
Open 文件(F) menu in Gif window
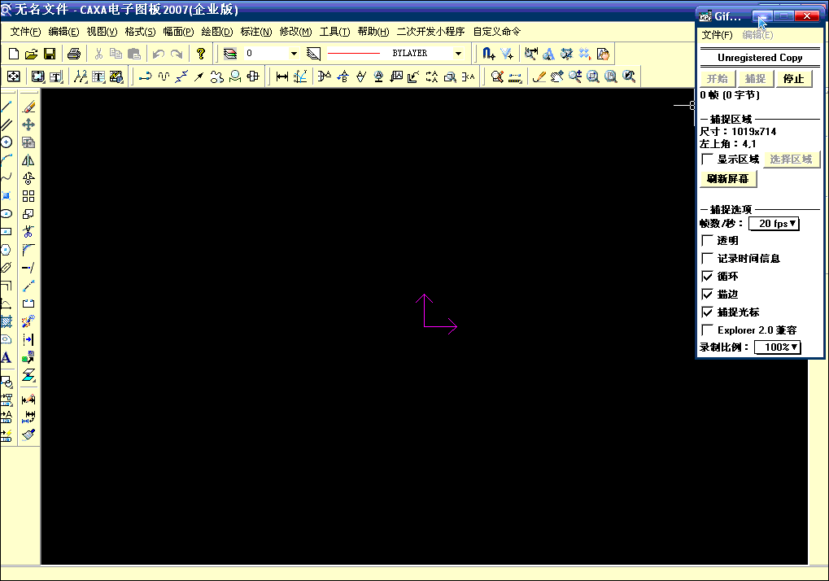[x=717, y=35]
